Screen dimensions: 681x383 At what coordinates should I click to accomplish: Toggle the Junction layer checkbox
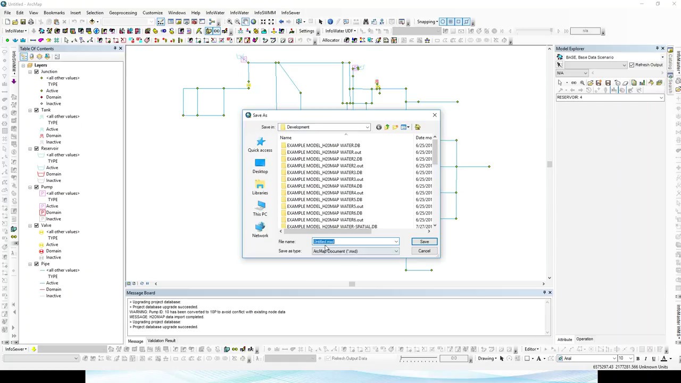click(x=36, y=72)
